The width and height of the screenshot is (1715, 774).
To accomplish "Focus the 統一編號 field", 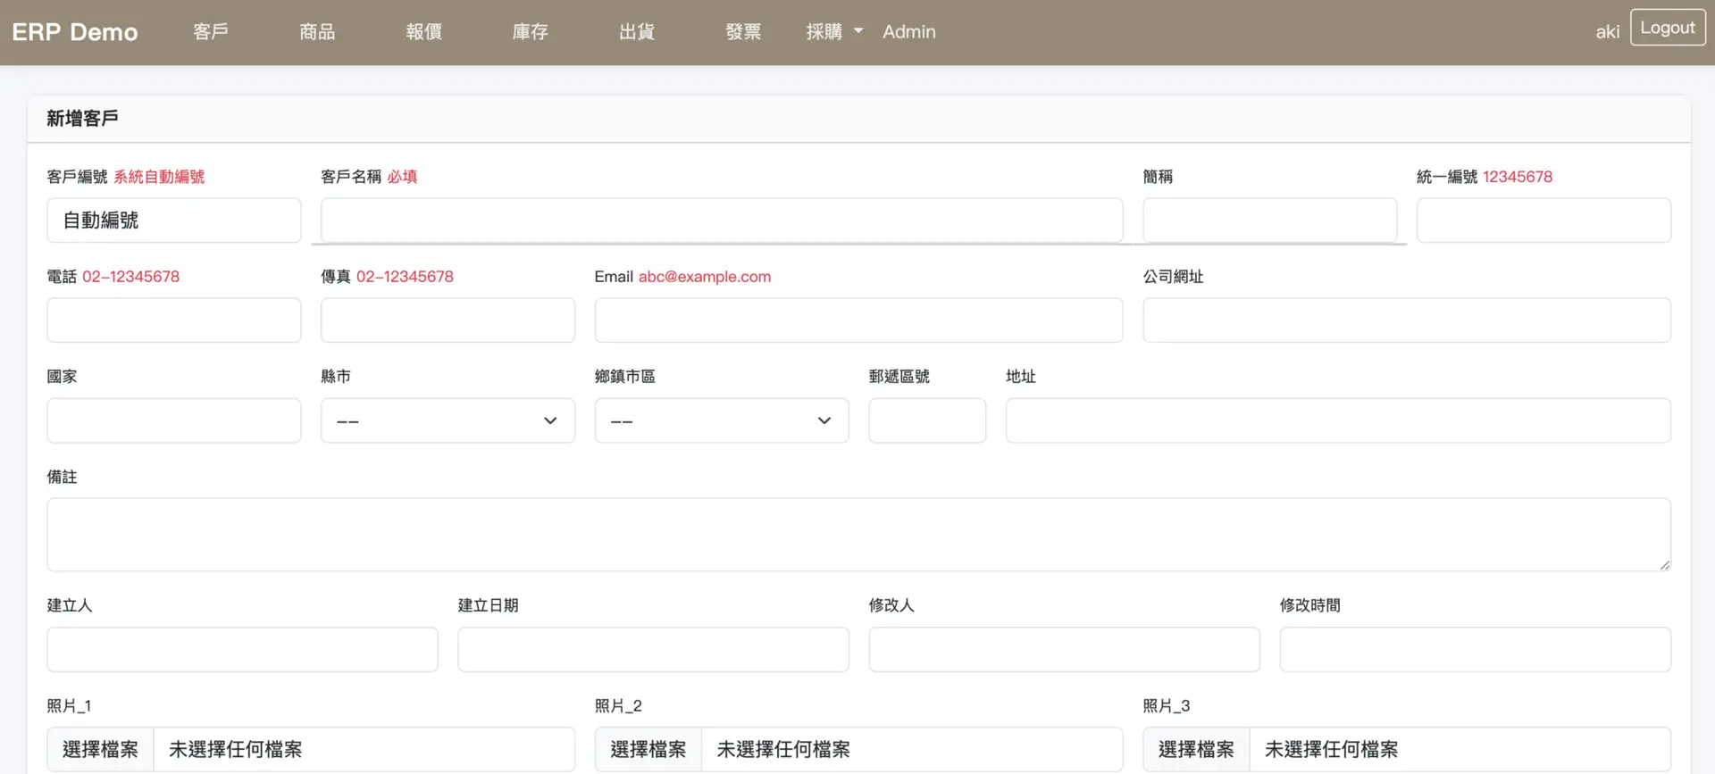I will click(x=1543, y=221).
